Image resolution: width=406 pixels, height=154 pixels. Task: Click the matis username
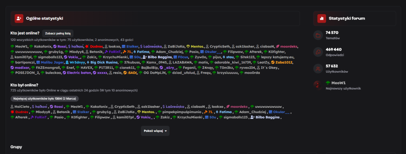click(203, 62)
